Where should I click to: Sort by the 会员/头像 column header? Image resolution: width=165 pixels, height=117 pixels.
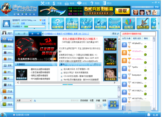tap(126, 38)
